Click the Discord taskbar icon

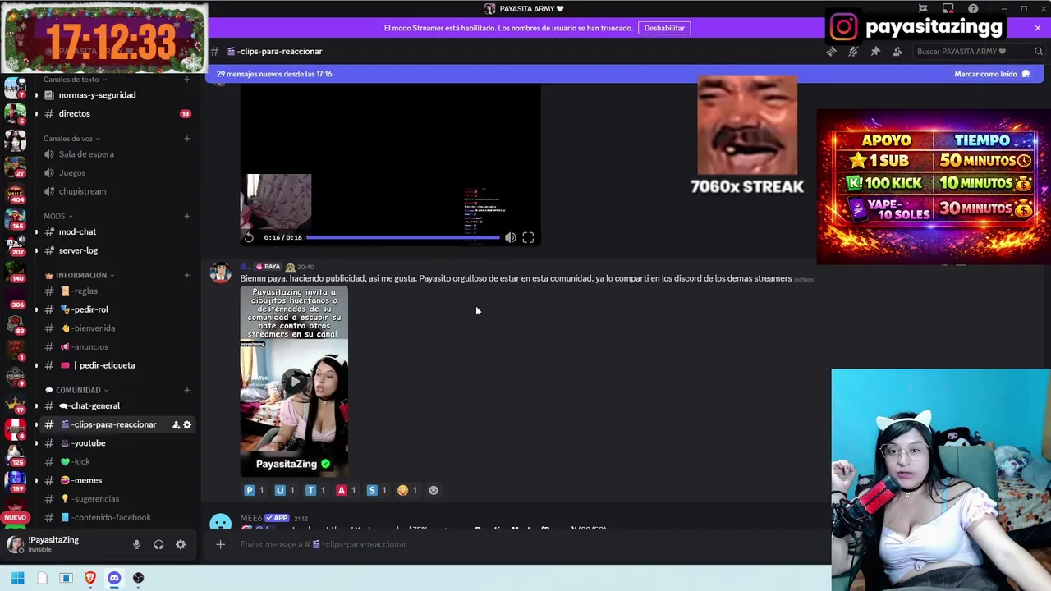(114, 578)
